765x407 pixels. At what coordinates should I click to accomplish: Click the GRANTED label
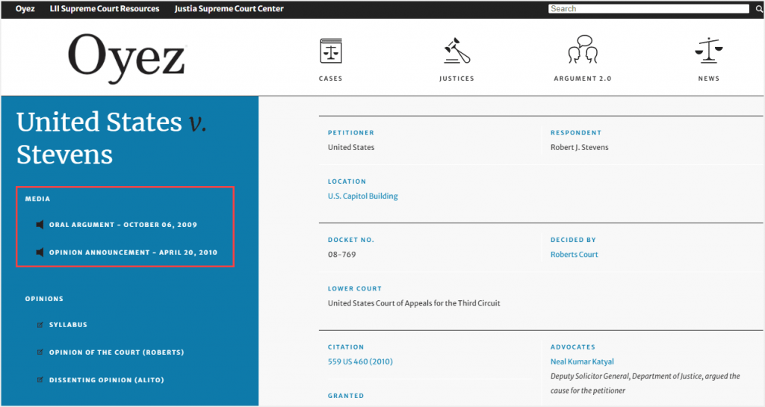(346, 396)
